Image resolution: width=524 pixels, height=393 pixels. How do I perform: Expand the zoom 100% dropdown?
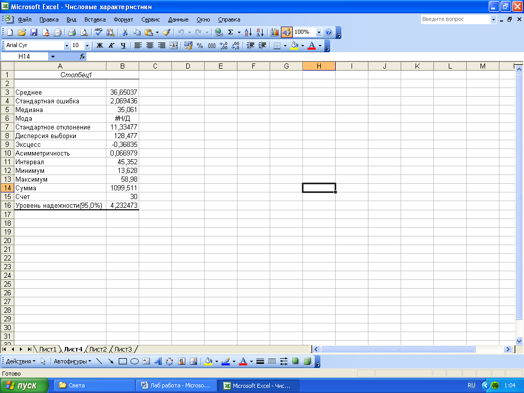click(319, 32)
